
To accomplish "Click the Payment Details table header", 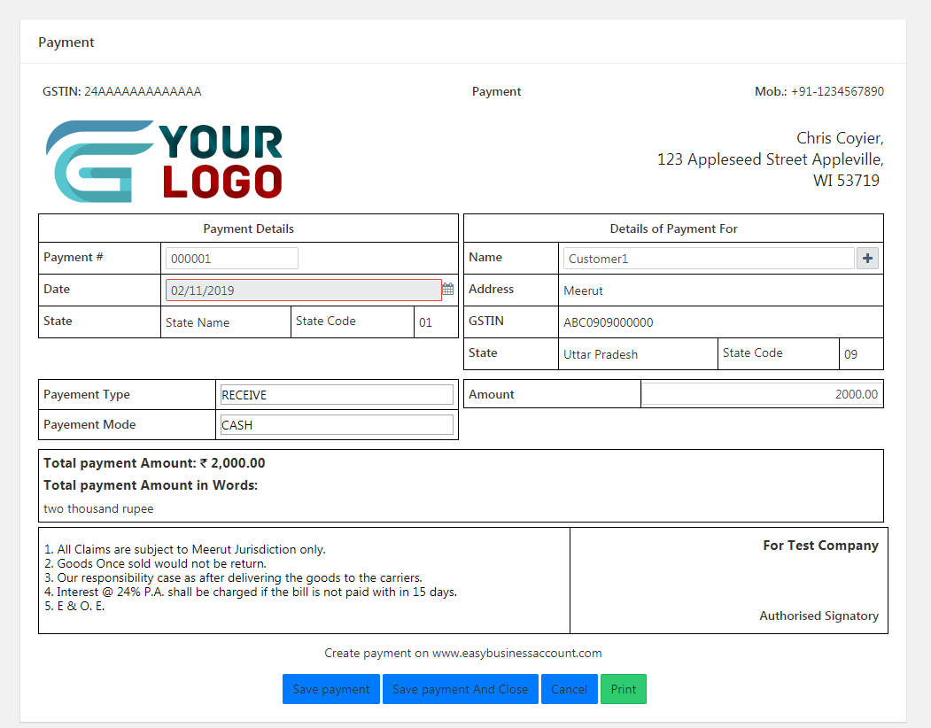I will [248, 228].
